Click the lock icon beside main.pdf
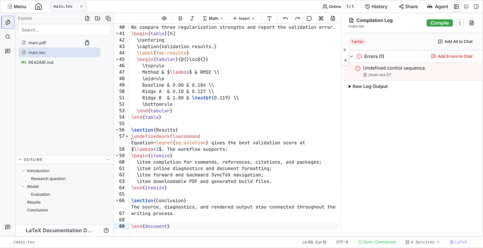The image size is (483, 248). point(87,43)
